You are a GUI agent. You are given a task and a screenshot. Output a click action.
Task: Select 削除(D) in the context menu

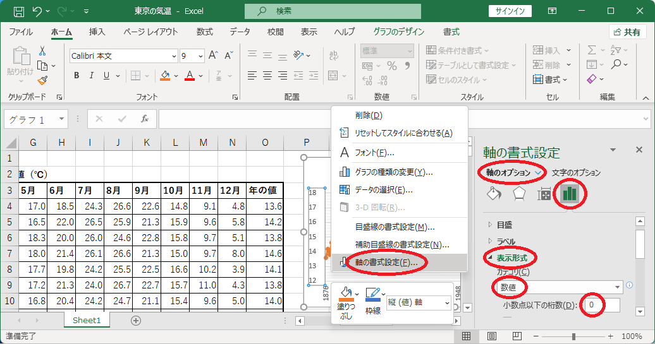400,116
